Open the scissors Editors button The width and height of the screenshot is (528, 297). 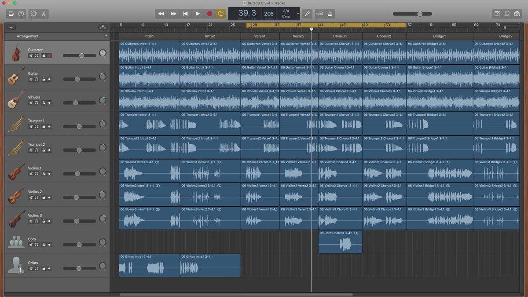tap(44, 14)
